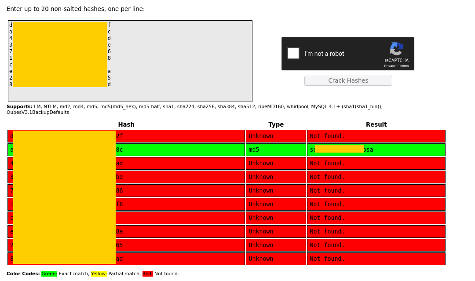Click the Green color code swatch in legend
This screenshot has width=475, height=281.
point(49,274)
